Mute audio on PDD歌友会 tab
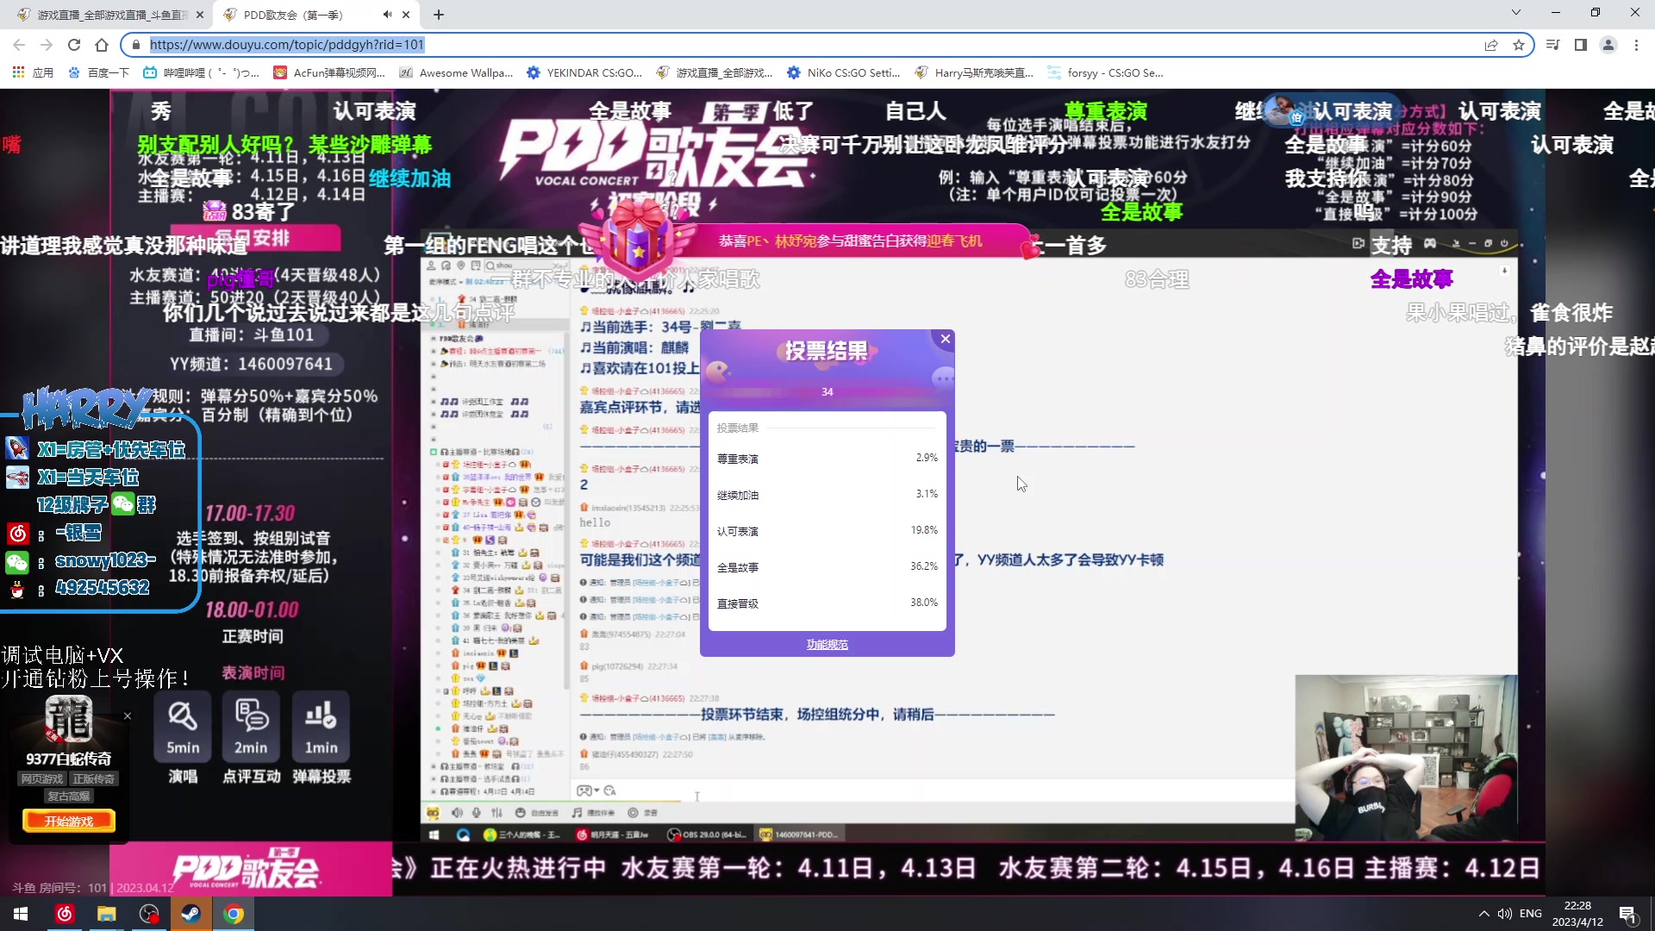The height and width of the screenshot is (931, 1655). 387,15
